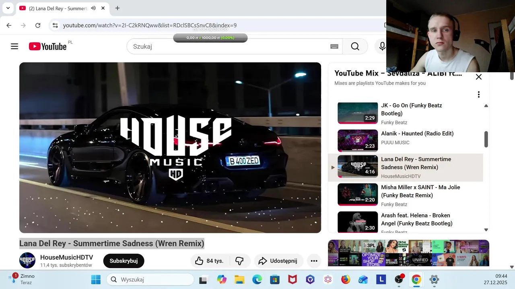Open Microsoft Edge from the taskbar
Viewport: 515px width, 289px height.
(x=257, y=280)
